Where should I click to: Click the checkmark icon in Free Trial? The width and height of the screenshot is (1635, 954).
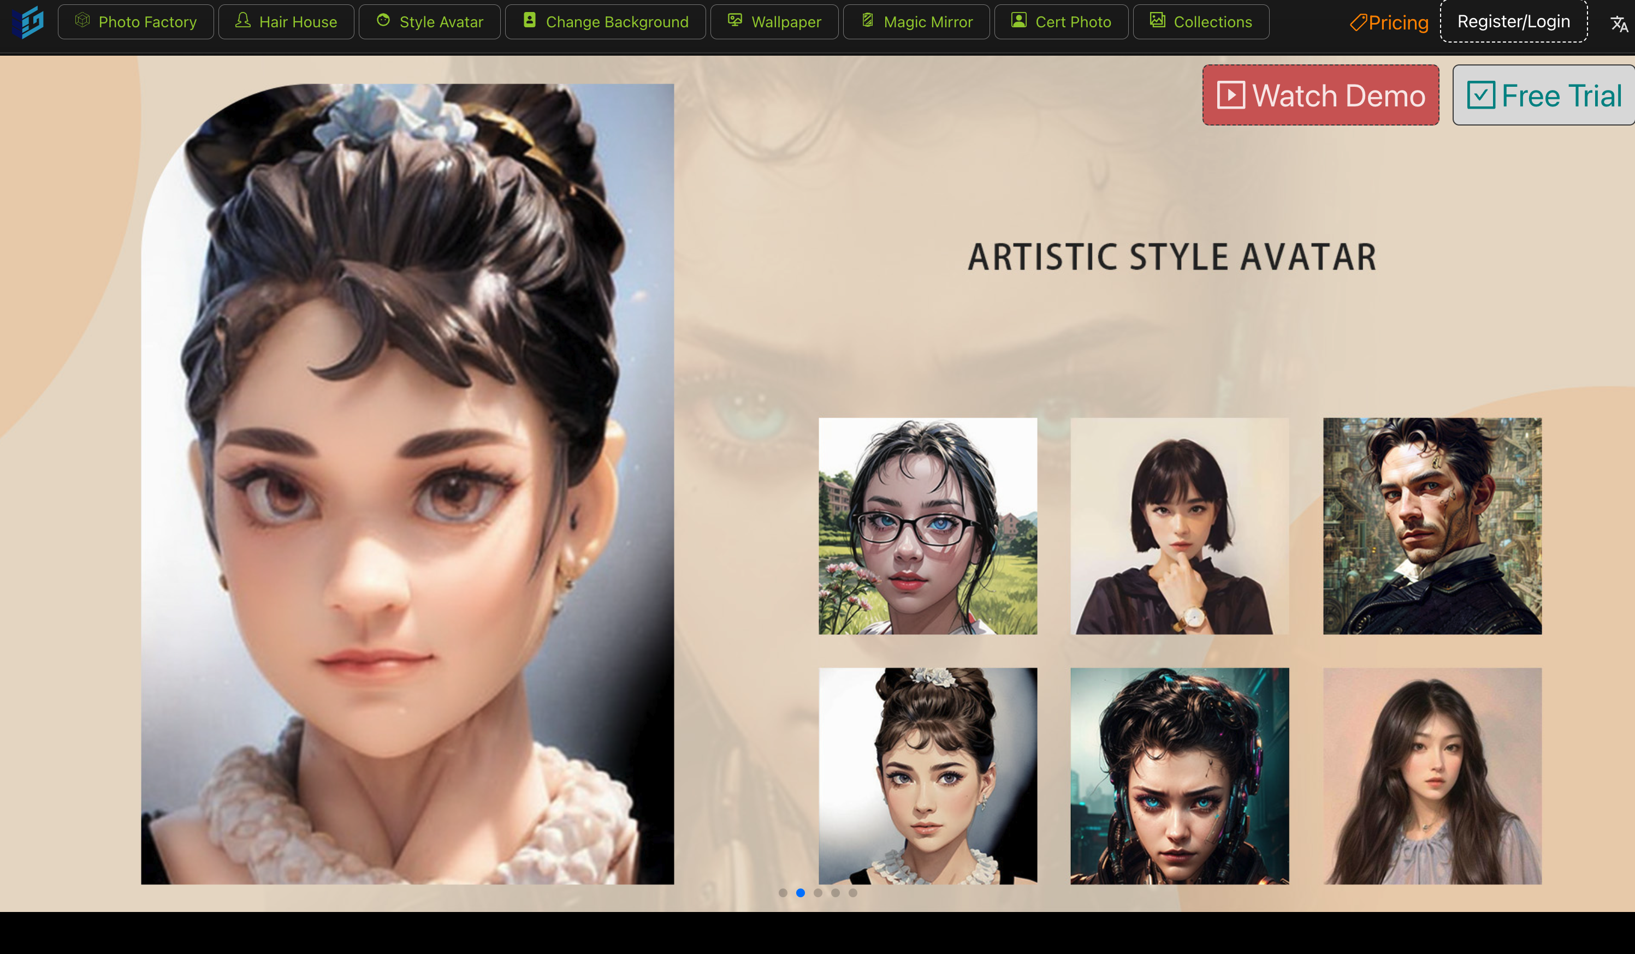(1481, 96)
